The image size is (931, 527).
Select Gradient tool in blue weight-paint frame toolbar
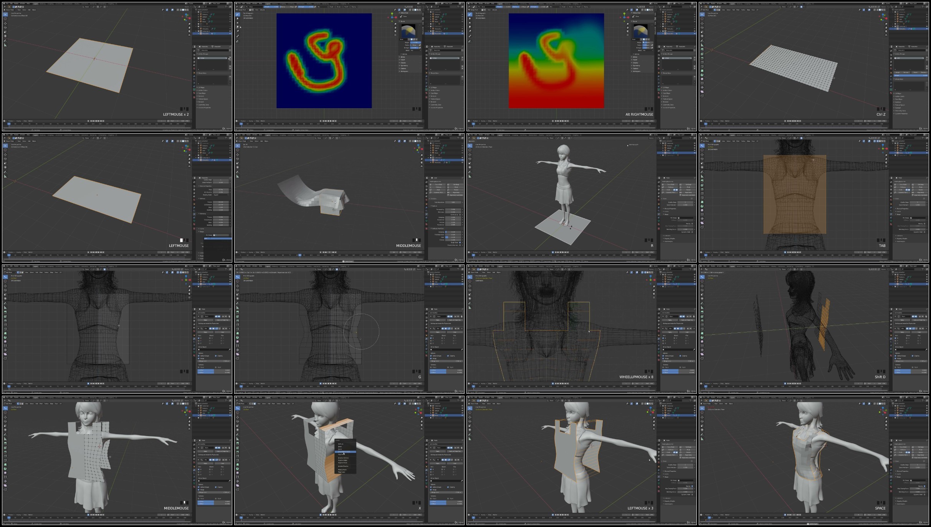coord(238,31)
